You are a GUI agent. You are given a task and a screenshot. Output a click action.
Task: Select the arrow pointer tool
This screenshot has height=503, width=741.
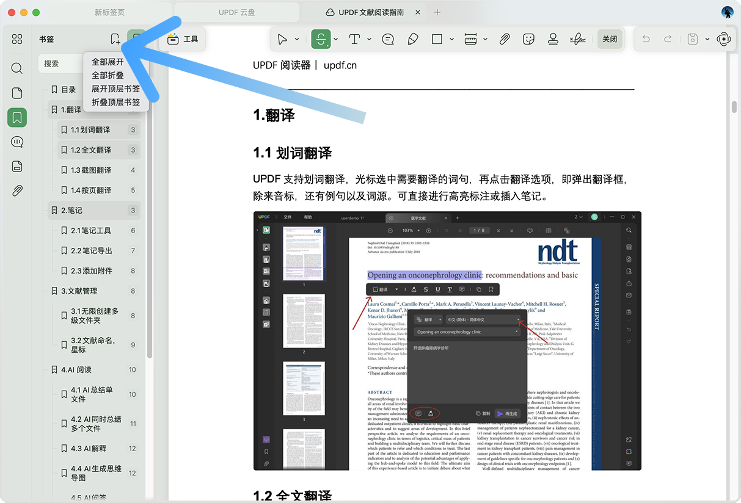(x=282, y=39)
